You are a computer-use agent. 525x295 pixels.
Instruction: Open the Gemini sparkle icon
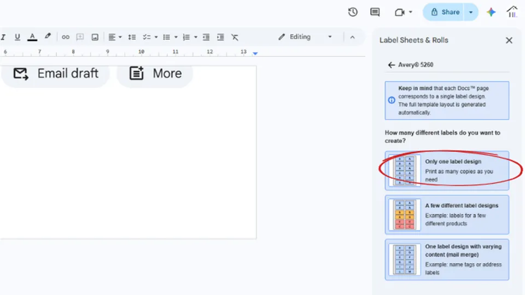point(491,12)
